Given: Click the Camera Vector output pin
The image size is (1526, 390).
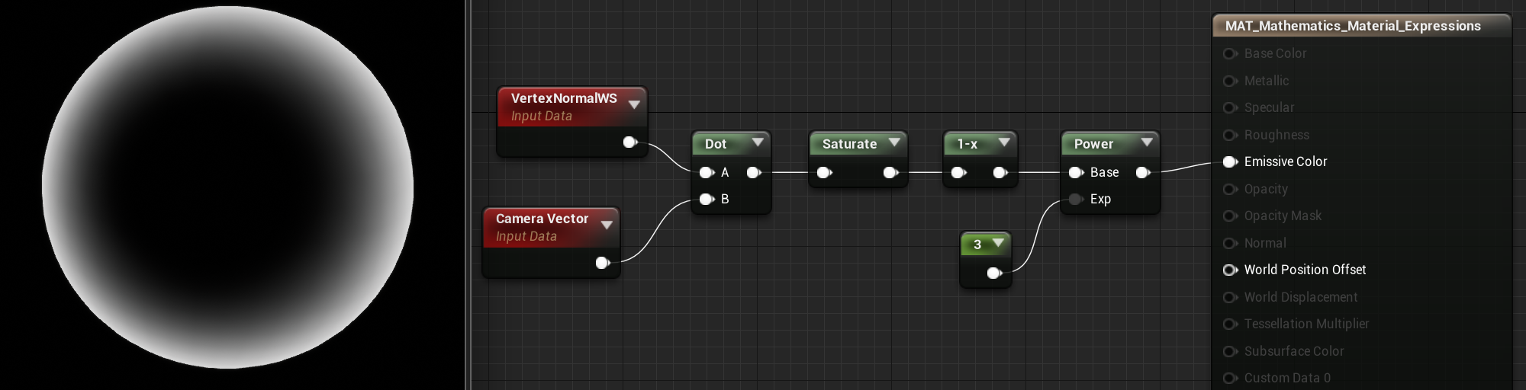Looking at the screenshot, I should [602, 263].
